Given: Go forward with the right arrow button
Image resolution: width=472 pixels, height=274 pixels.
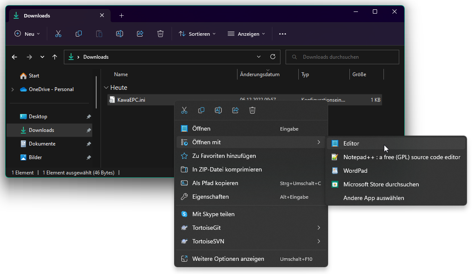Looking at the screenshot, I should pos(29,57).
